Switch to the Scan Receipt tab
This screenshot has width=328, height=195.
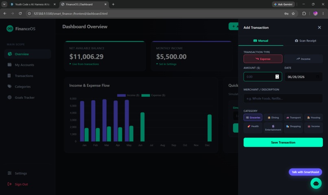[x=306, y=41]
